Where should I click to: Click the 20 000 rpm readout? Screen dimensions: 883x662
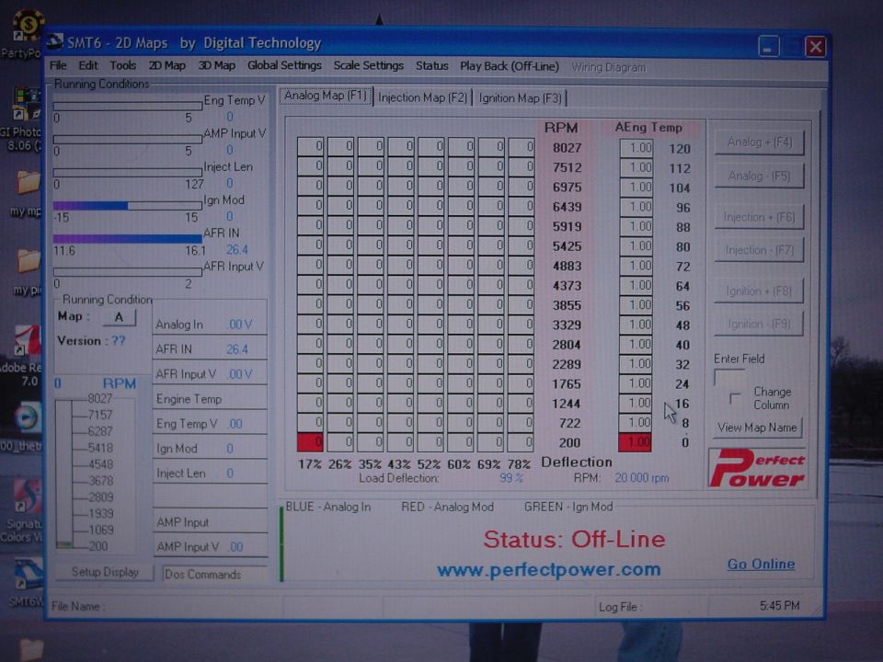click(x=641, y=478)
